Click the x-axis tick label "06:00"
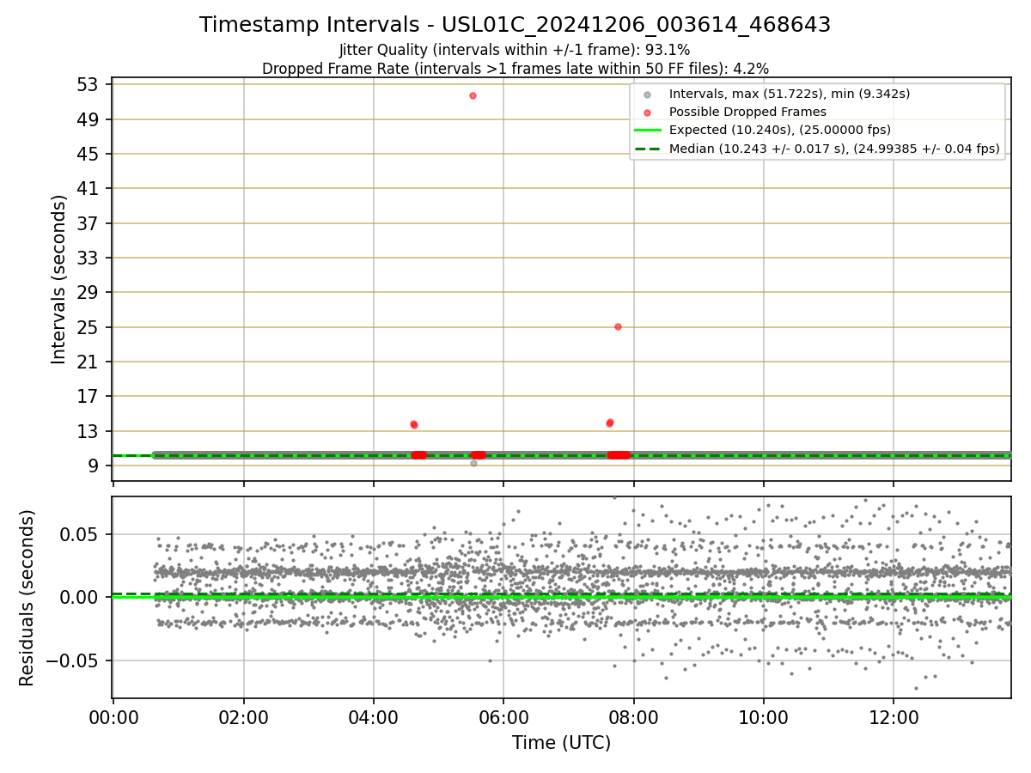 (503, 717)
